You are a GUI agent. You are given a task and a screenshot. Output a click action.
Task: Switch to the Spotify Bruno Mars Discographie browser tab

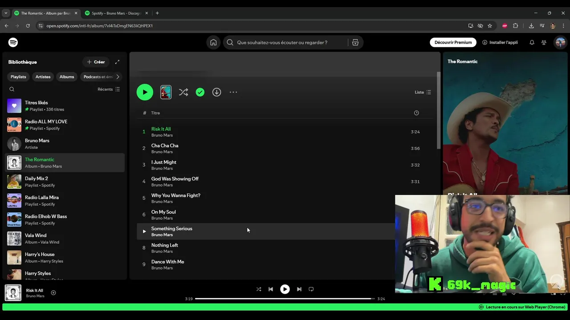[x=116, y=13]
